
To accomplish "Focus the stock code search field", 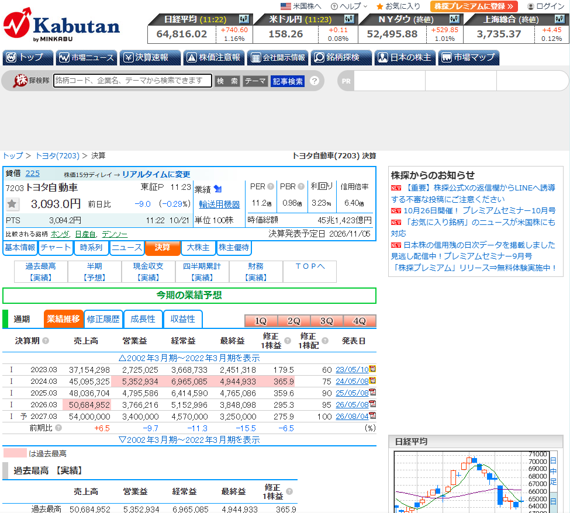I will click(133, 81).
